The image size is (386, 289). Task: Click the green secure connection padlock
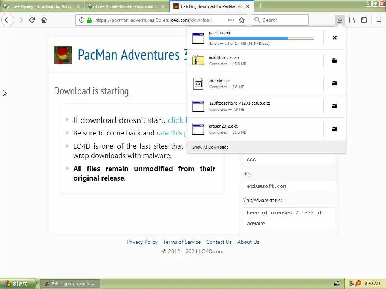click(89, 20)
